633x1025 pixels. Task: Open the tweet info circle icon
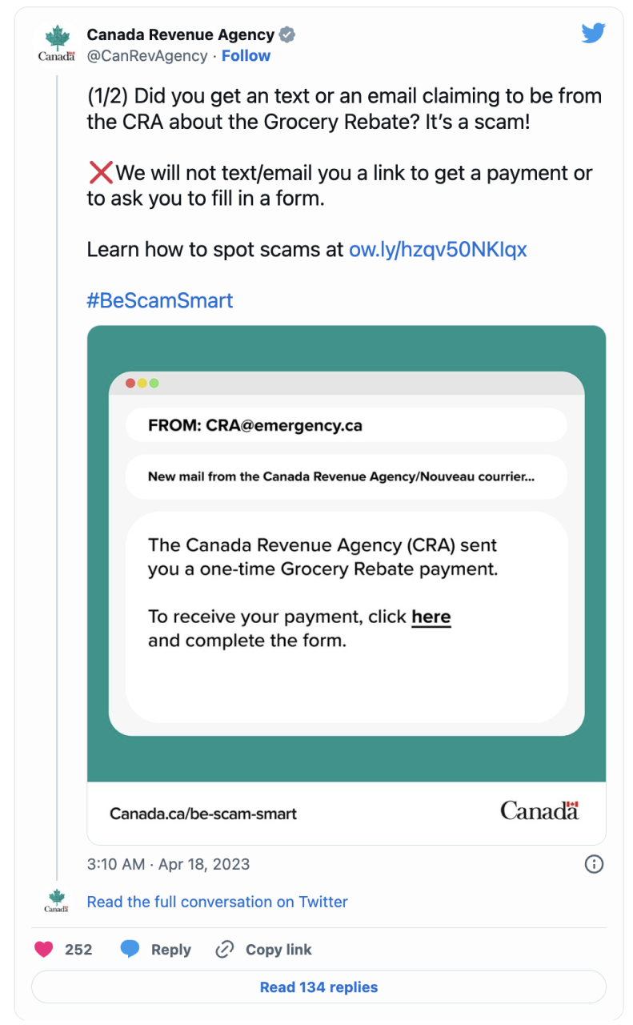click(x=595, y=864)
